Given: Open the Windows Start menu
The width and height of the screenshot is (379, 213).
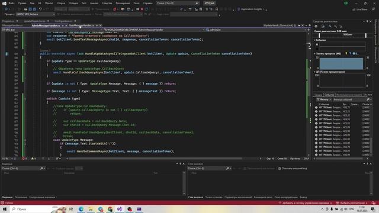Looking at the screenshot, I should click(5, 209).
